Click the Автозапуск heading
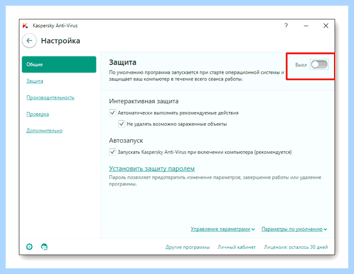The image size is (354, 274). click(x=126, y=140)
